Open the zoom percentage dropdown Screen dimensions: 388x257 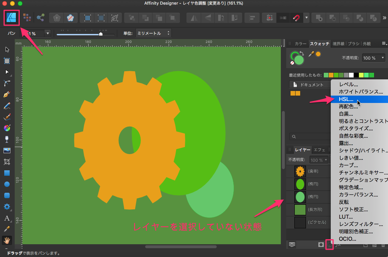pos(48,34)
